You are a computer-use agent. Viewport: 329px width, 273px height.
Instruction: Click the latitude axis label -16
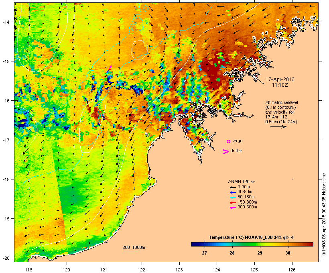point(6,101)
